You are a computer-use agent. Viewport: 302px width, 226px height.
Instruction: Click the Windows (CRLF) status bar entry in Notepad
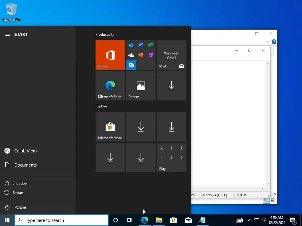tap(214, 195)
